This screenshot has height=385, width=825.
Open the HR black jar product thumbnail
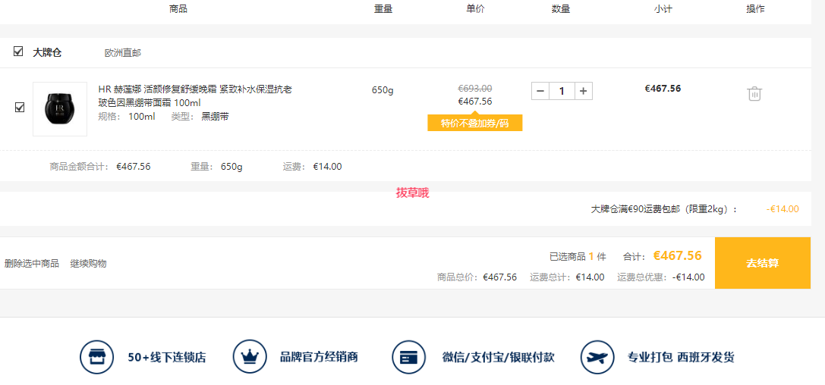[60, 108]
